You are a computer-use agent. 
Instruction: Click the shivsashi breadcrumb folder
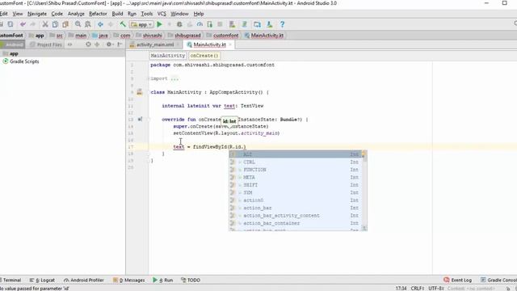149,36
